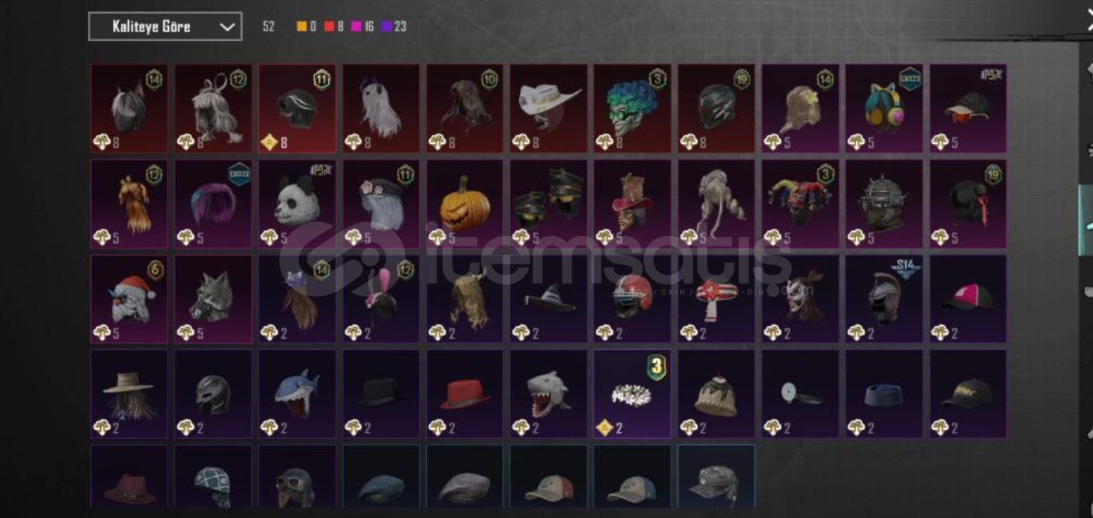The width and height of the screenshot is (1093, 518).
Task: Select the green-haired clown mask item
Action: click(632, 108)
